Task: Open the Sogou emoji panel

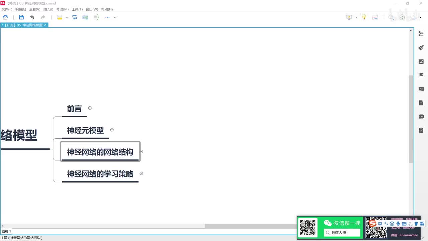Action: click(392, 224)
